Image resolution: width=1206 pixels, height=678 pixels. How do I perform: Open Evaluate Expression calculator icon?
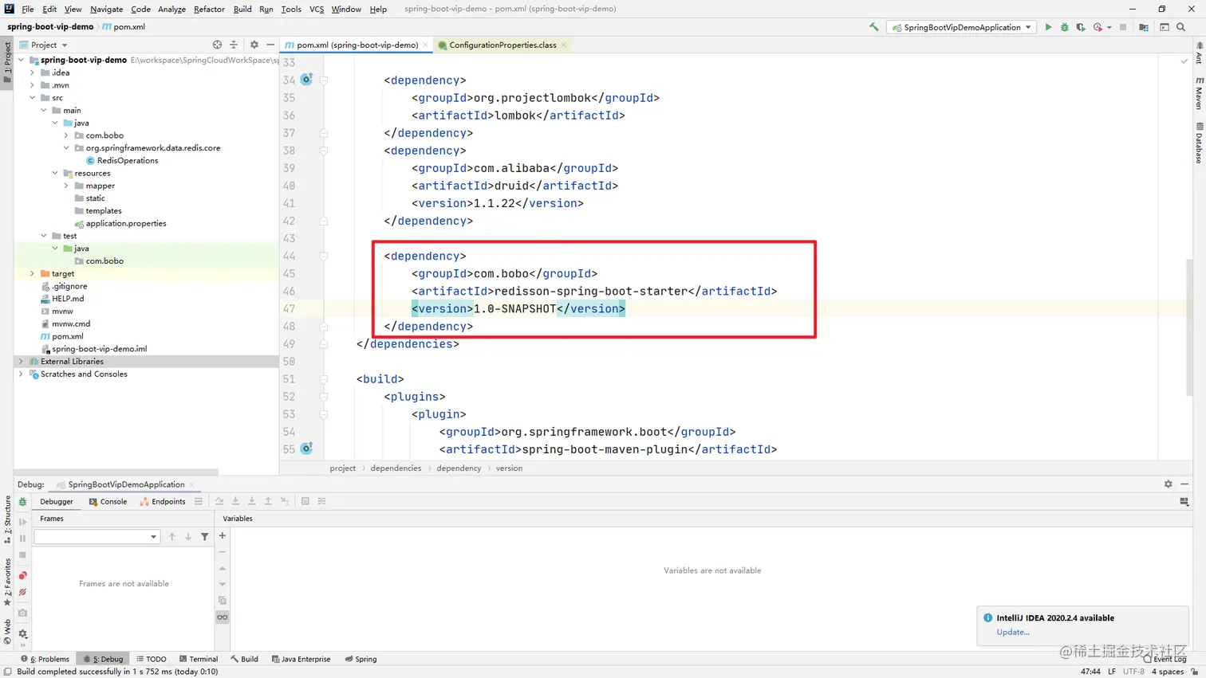[305, 501]
